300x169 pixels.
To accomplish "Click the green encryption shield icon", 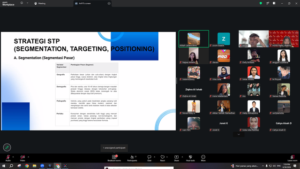I will click(261, 3).
